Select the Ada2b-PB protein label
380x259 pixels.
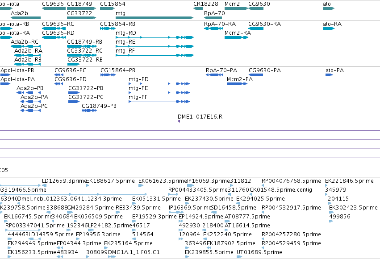pos(30,88)
